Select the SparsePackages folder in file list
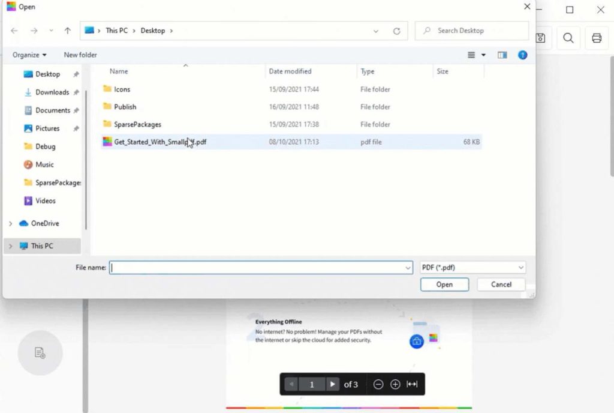Image resolution: width=614 pixels, height=413 pixels. [291, 124]
